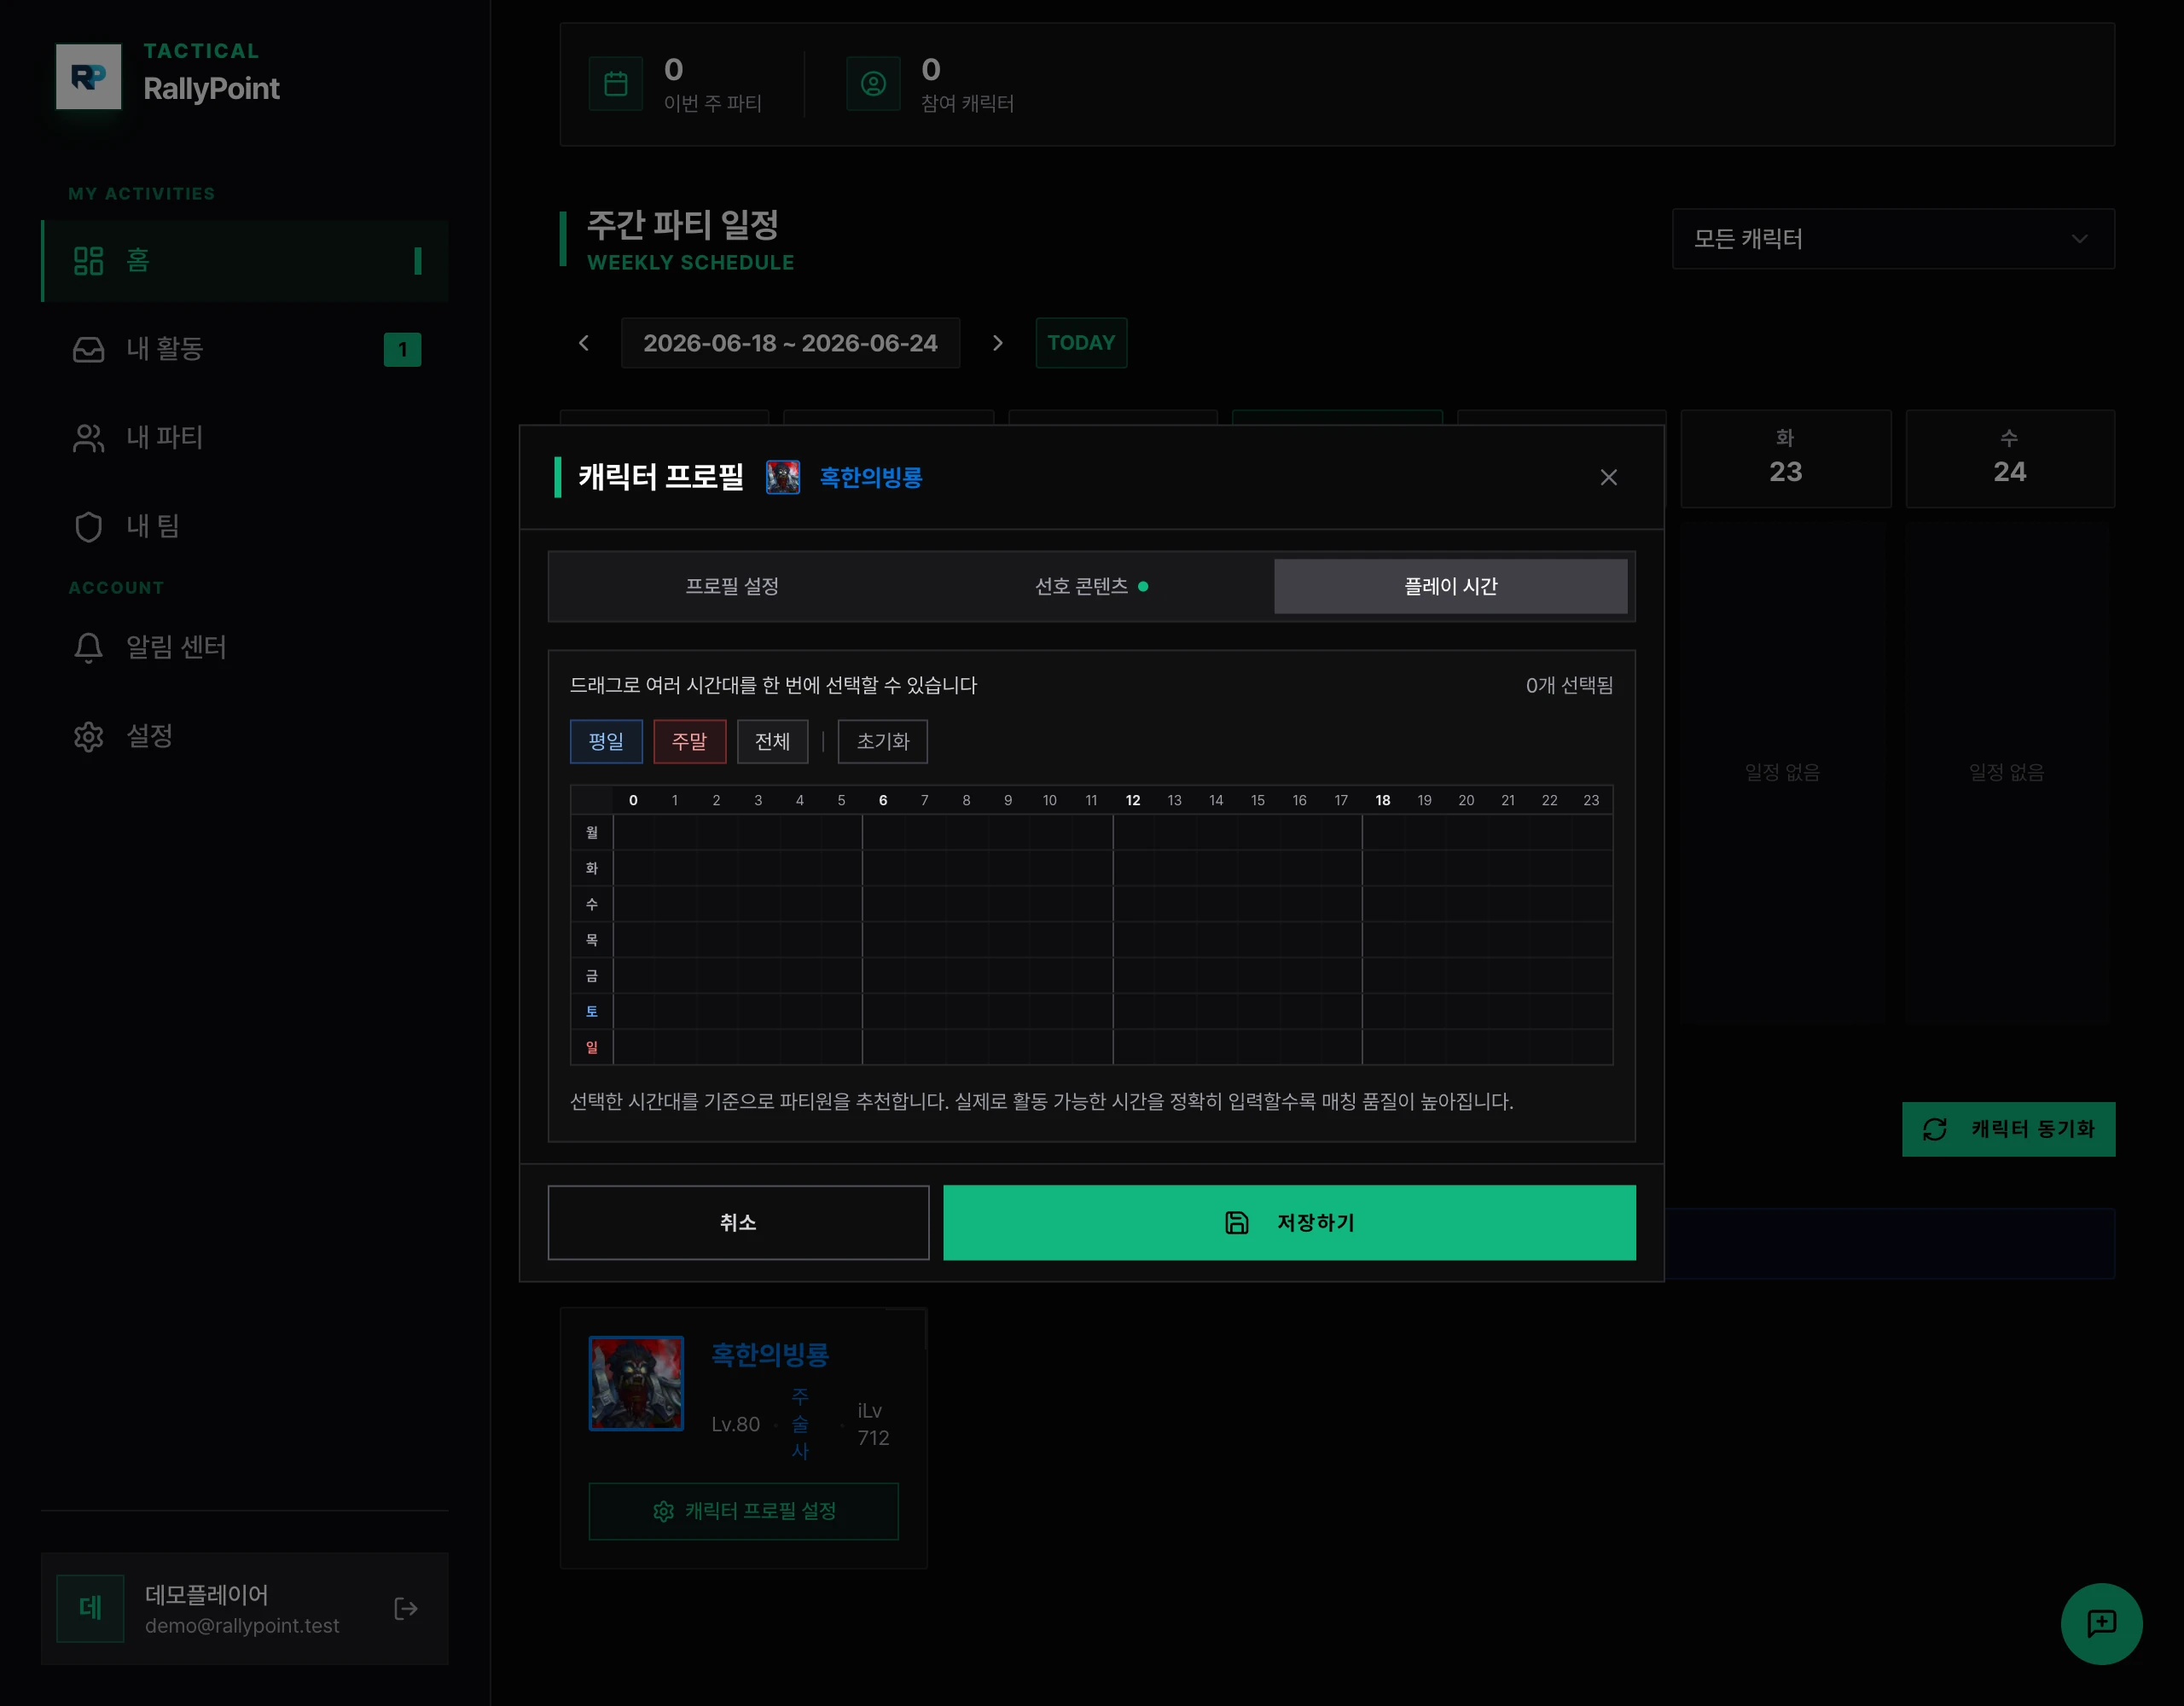
Task: Click the hour 12 column header
Action: 1133,800
